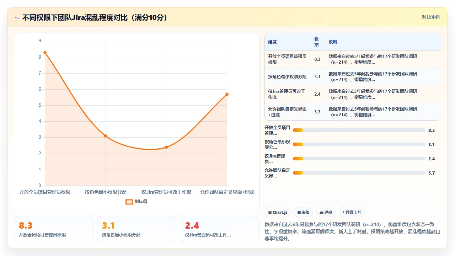The image size is (455, 256).
Task: Select the 数据卡片 tag chip
Action: (x=352, y=212)
